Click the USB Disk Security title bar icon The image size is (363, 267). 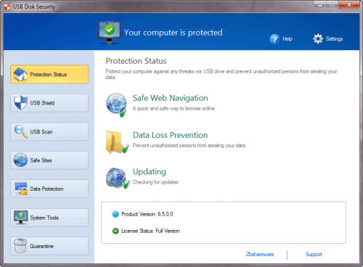click(7, 7)
